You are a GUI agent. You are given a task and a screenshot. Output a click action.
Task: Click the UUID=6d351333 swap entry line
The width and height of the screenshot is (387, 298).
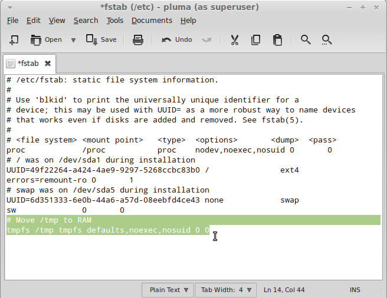(153, 200)
